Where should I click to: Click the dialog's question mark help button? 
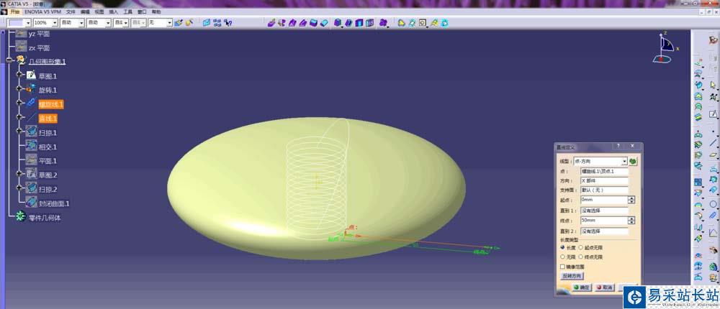click(618, 147)
